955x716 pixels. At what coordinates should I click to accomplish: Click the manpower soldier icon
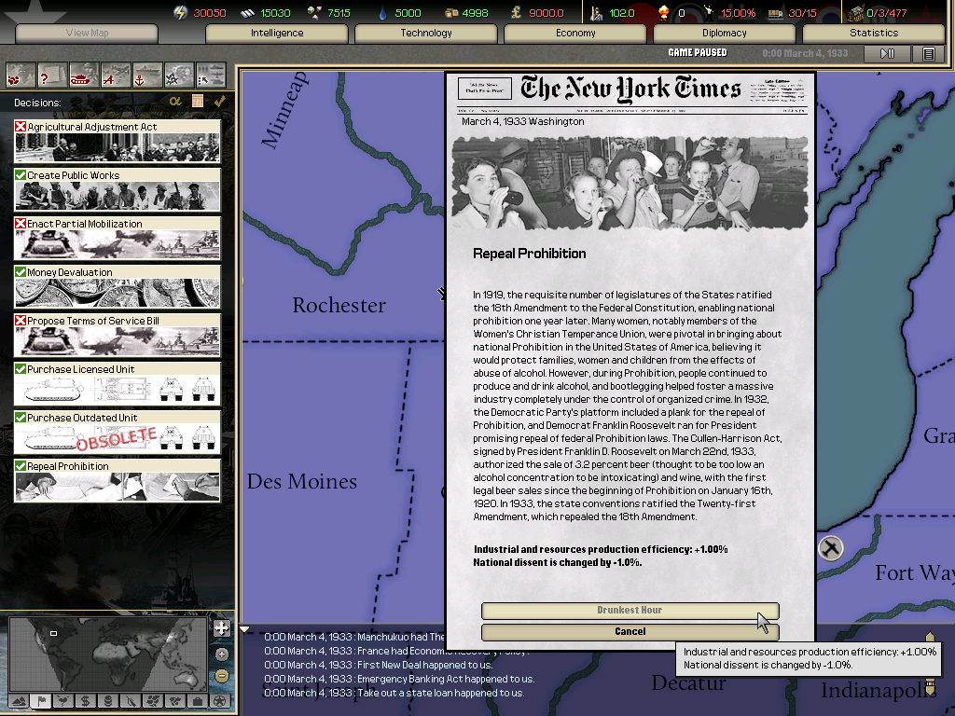596,13
